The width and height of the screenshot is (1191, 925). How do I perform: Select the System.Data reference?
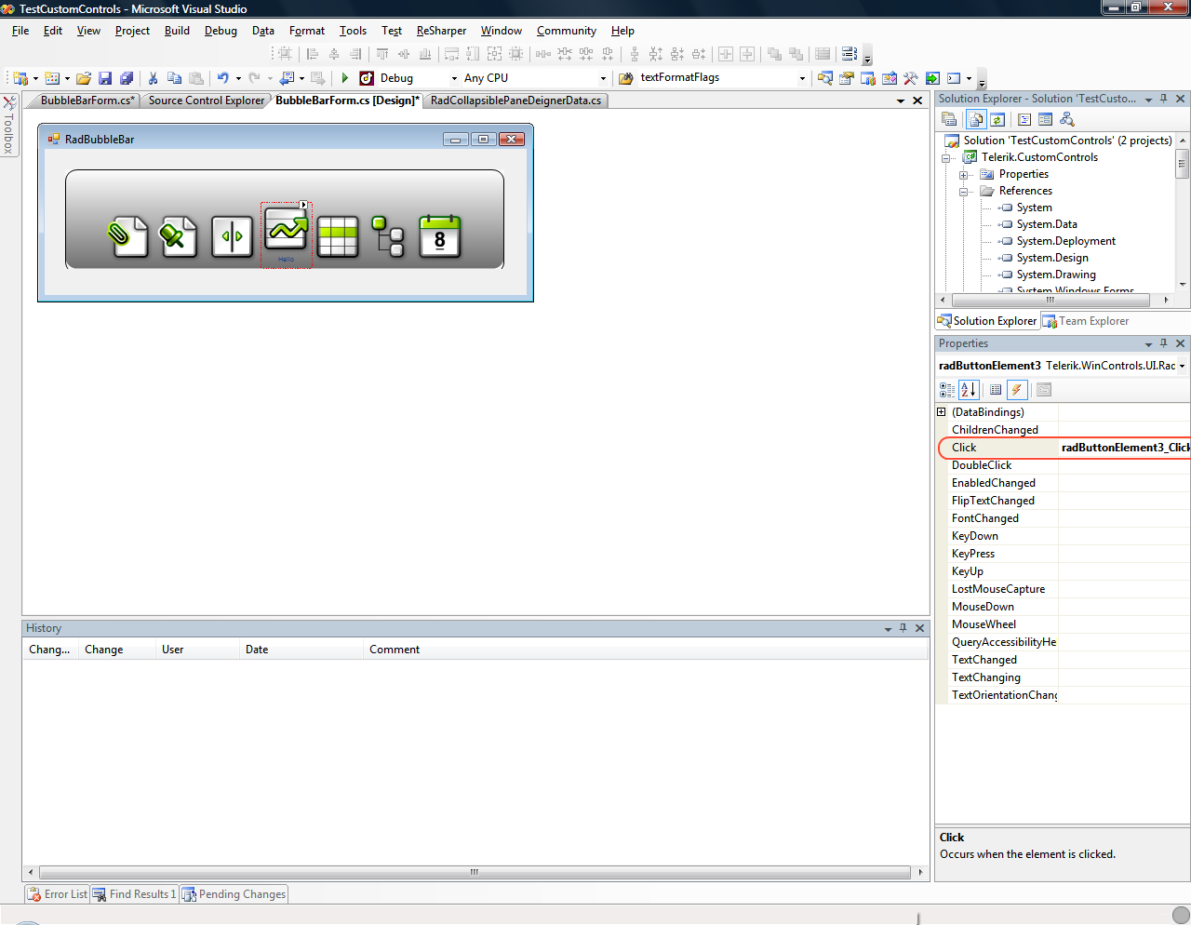1047,224
